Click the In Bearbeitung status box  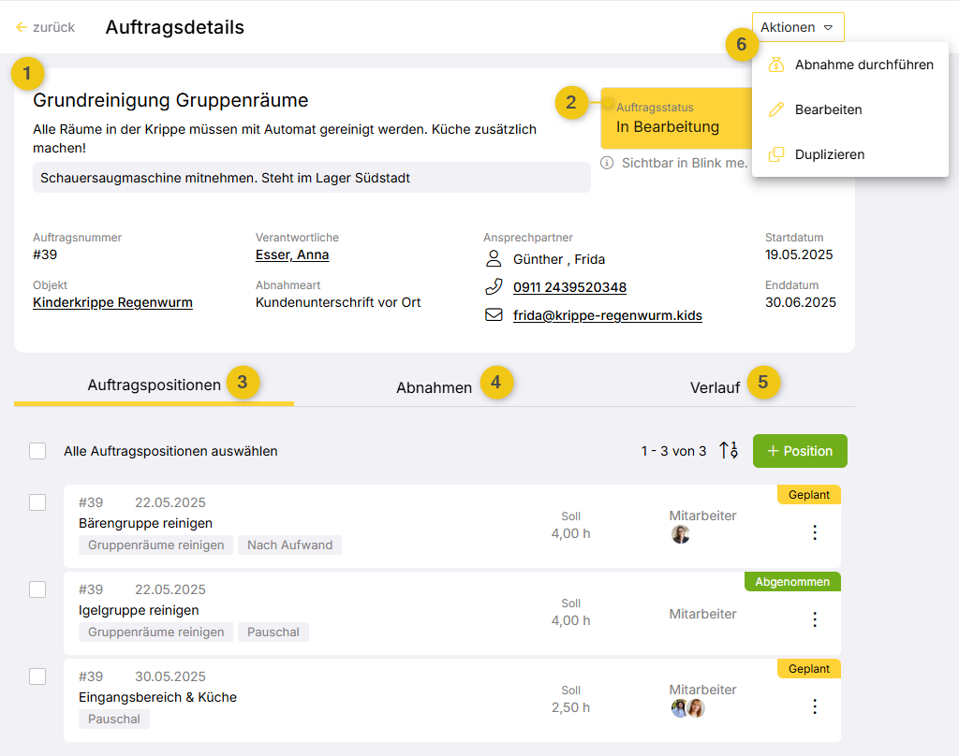pyautogui.click(x=676, y=118)
